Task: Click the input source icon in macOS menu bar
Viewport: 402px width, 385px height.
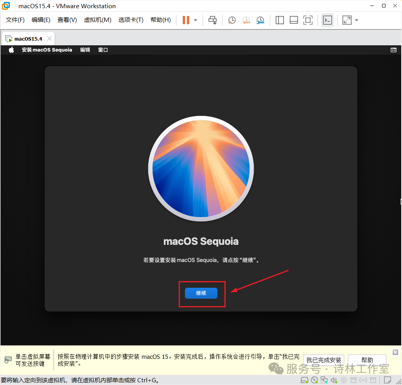Action: [x=393, y=50]
